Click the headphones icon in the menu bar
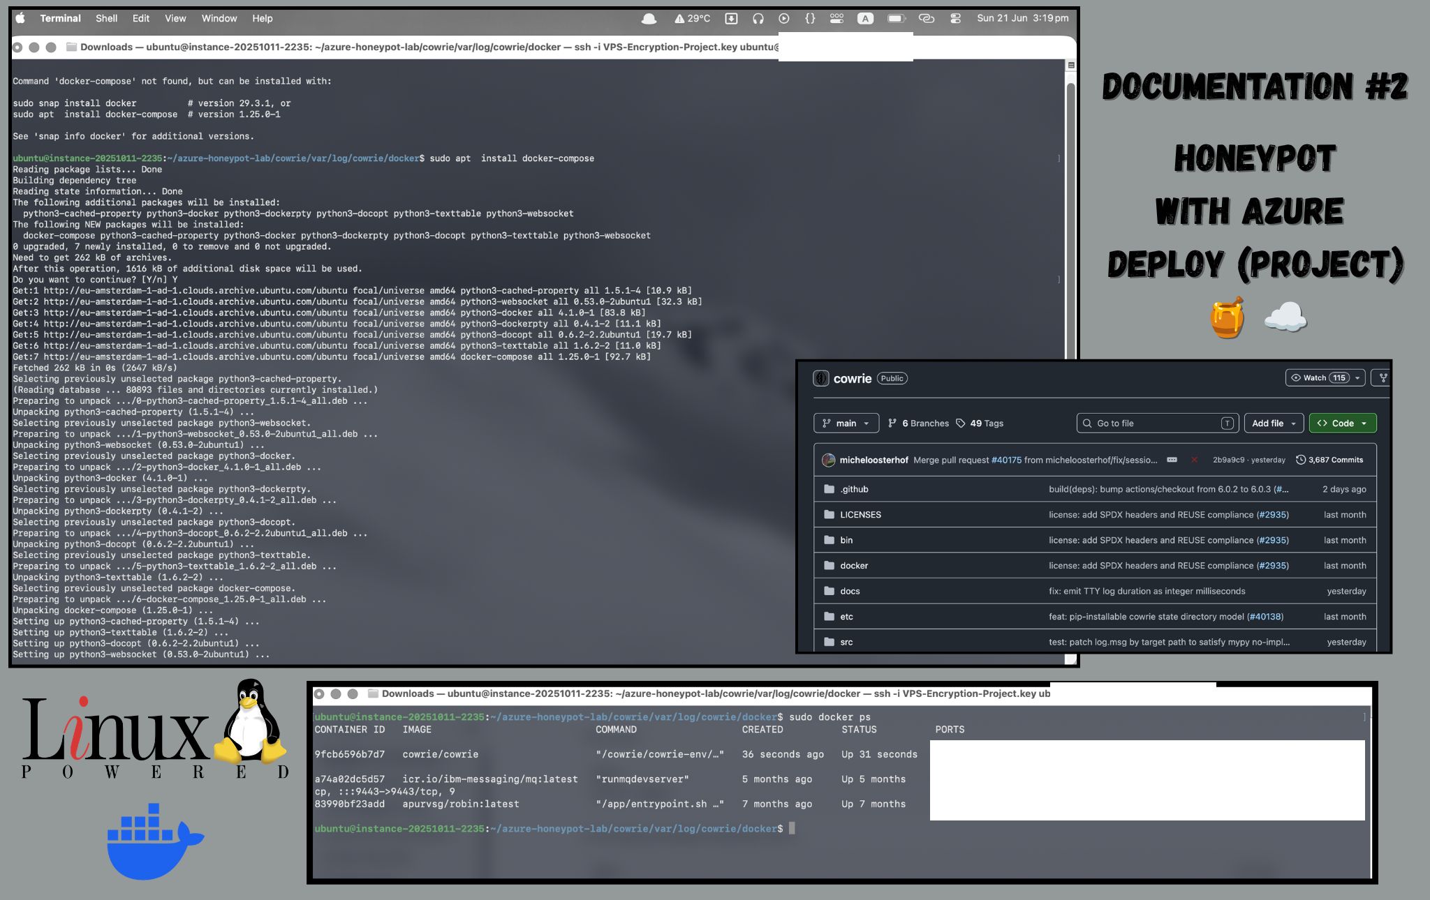Screen dimensions: 1430x900 pos(758,19)
